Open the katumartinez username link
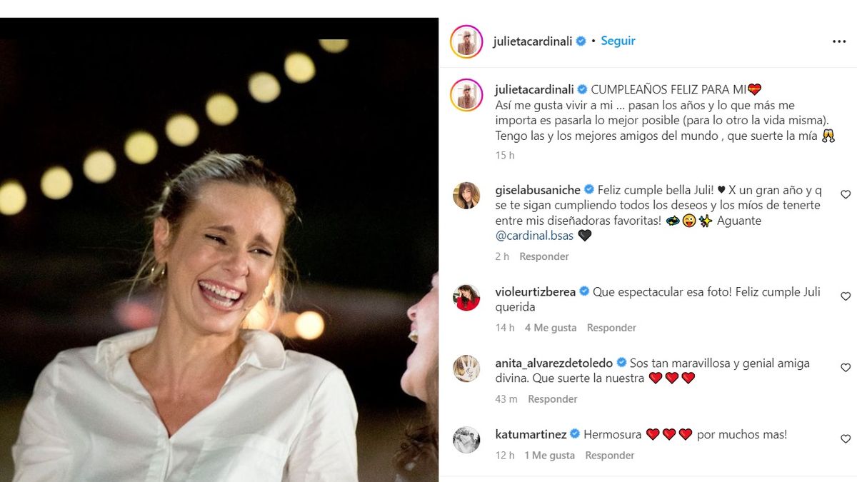This screenshot has width=857, height=482. coord(531,434)
